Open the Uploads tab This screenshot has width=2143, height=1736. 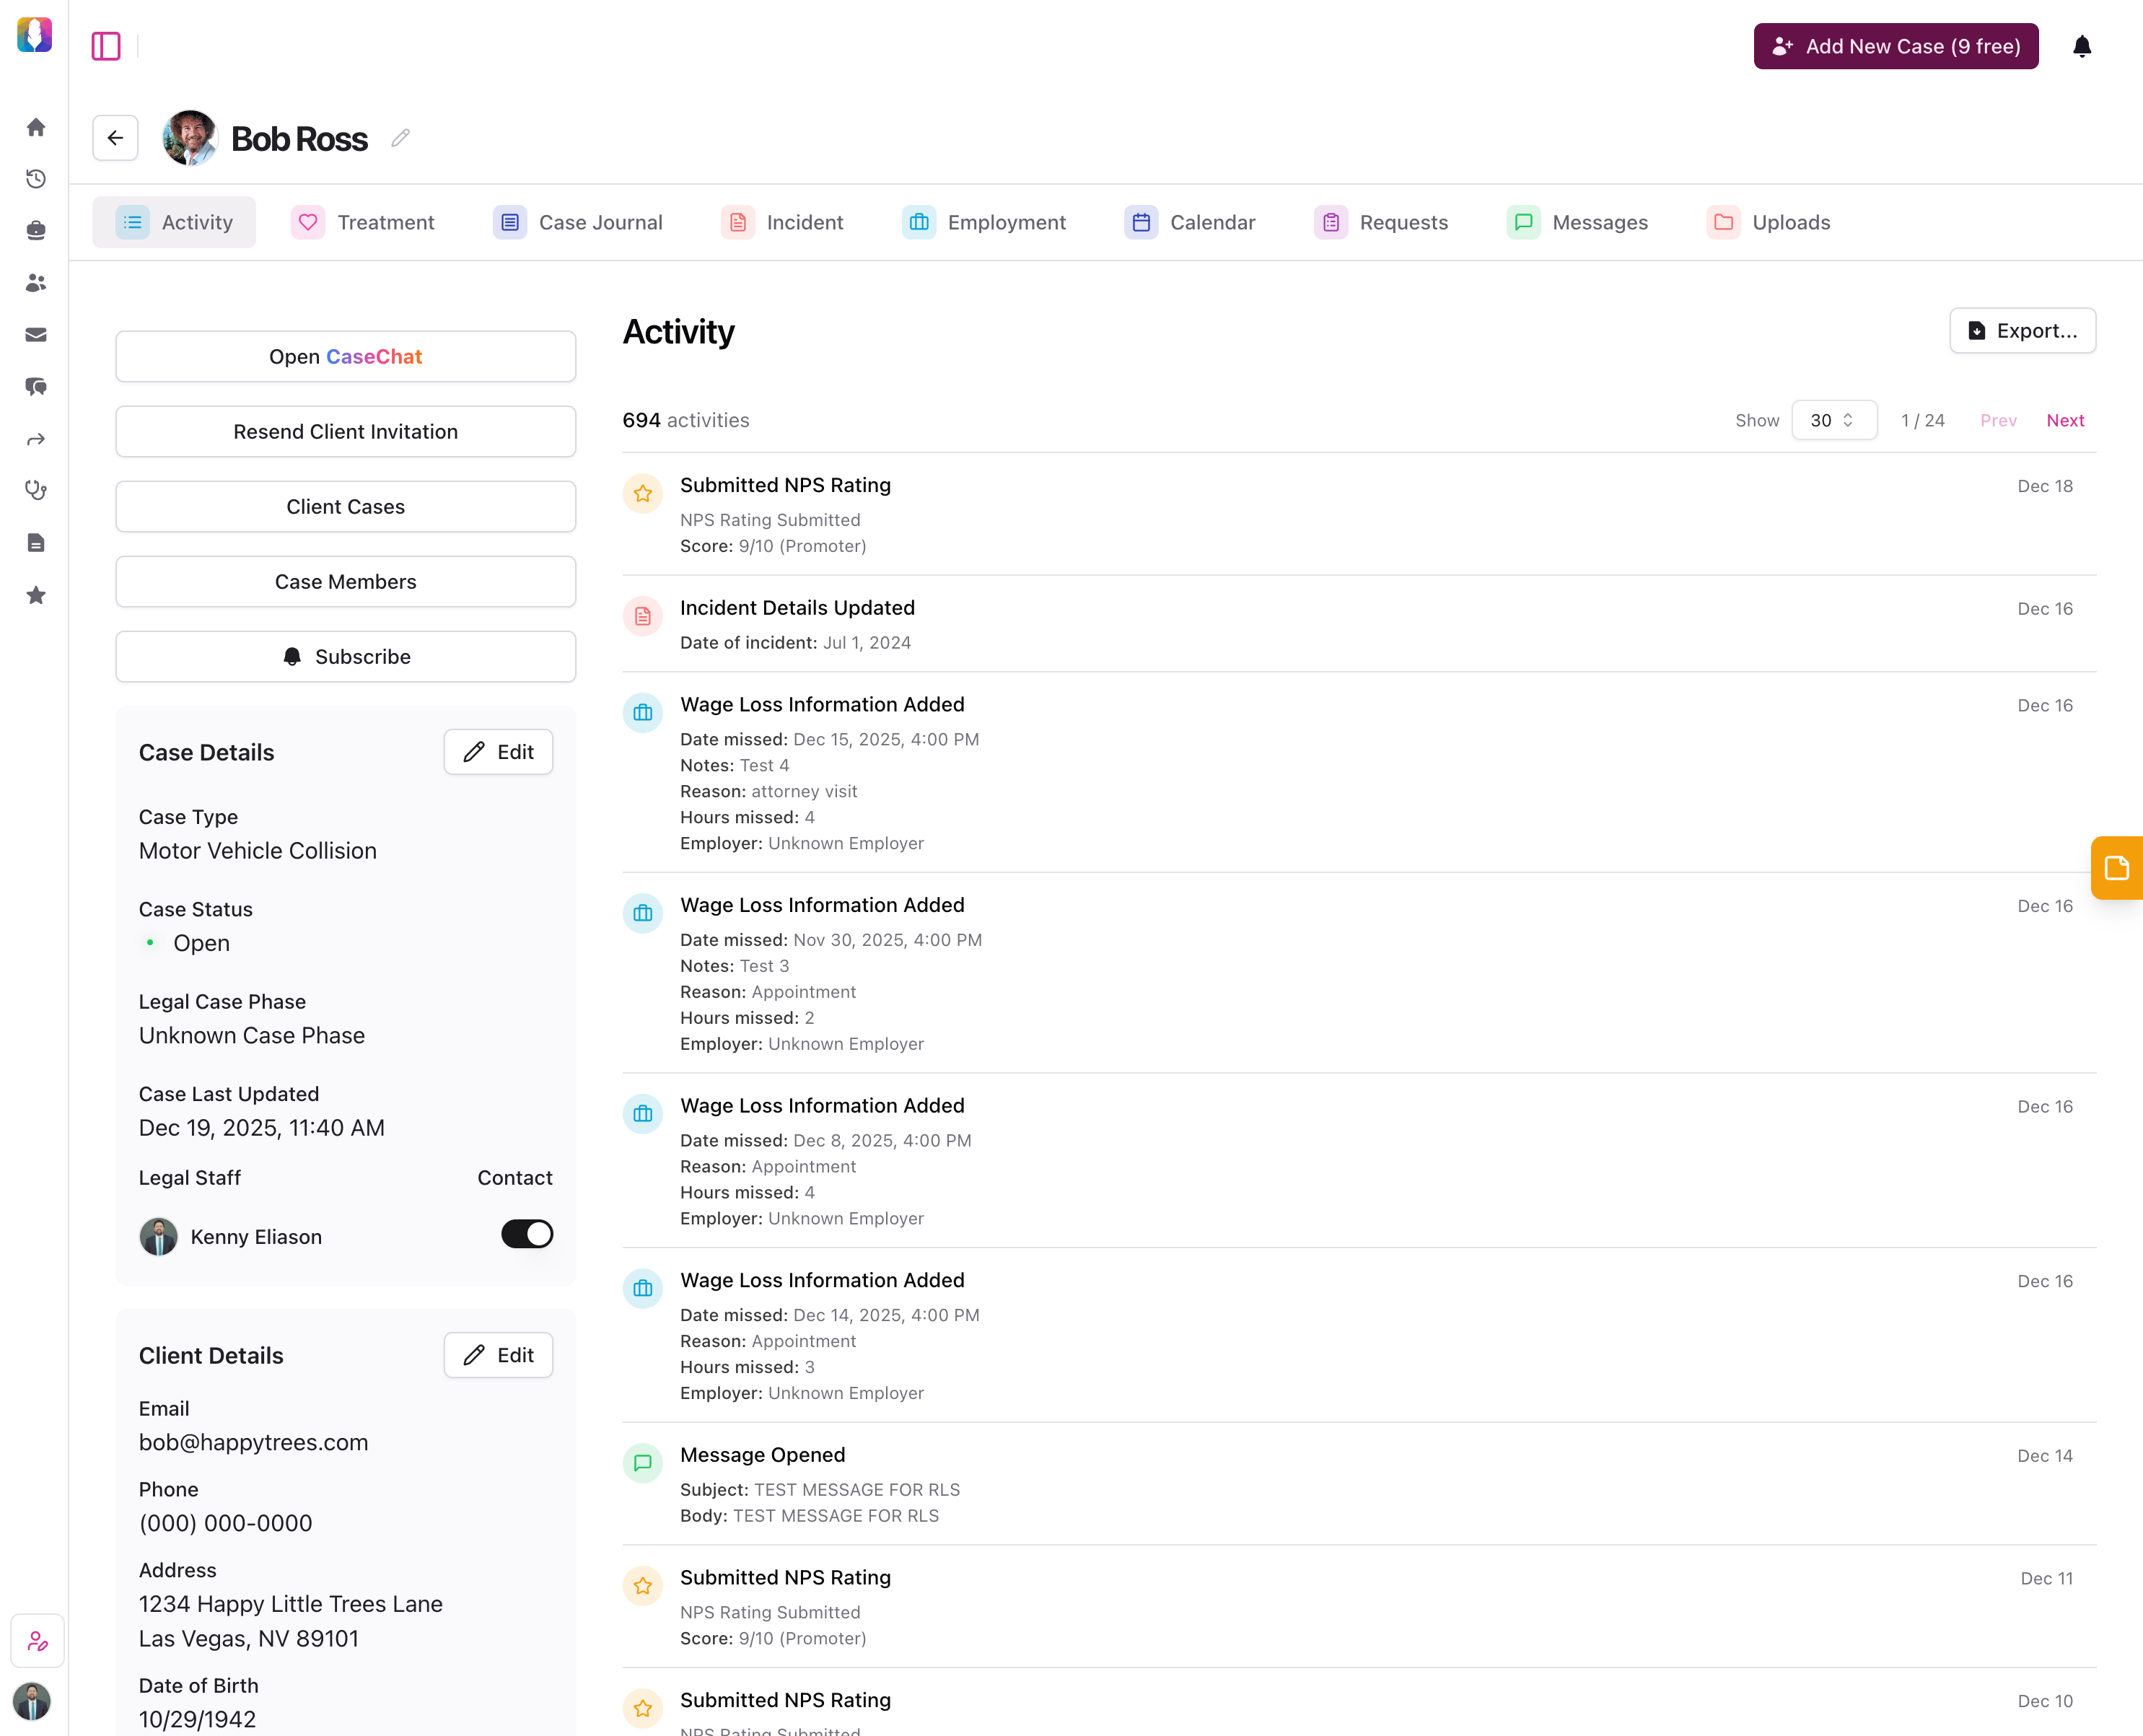(x=1769, y=222)
